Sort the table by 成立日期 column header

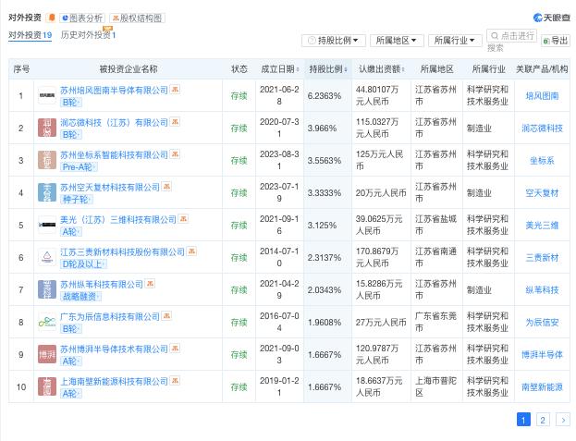[x=279, y=69]
